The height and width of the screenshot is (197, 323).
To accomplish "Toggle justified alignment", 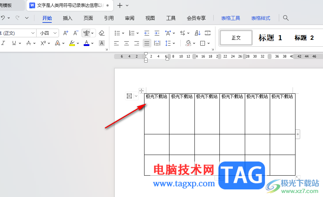I will [x=147, y=43].
